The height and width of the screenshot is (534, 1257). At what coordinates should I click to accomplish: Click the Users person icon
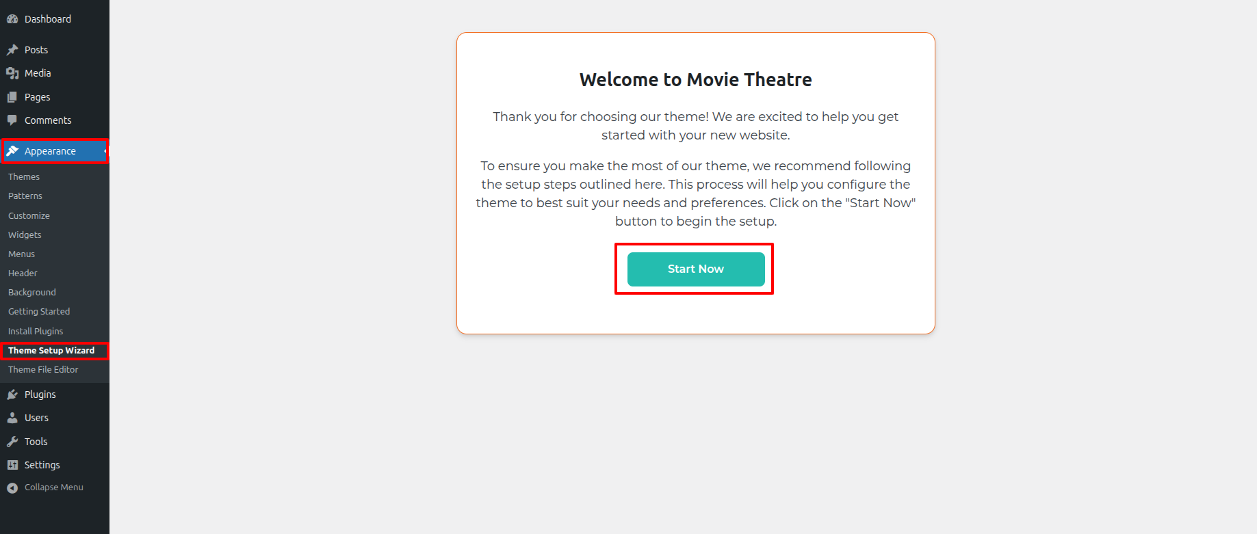[x=12, y=418]
